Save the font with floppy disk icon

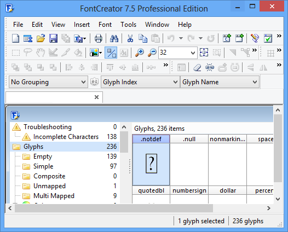pos(53,38)
